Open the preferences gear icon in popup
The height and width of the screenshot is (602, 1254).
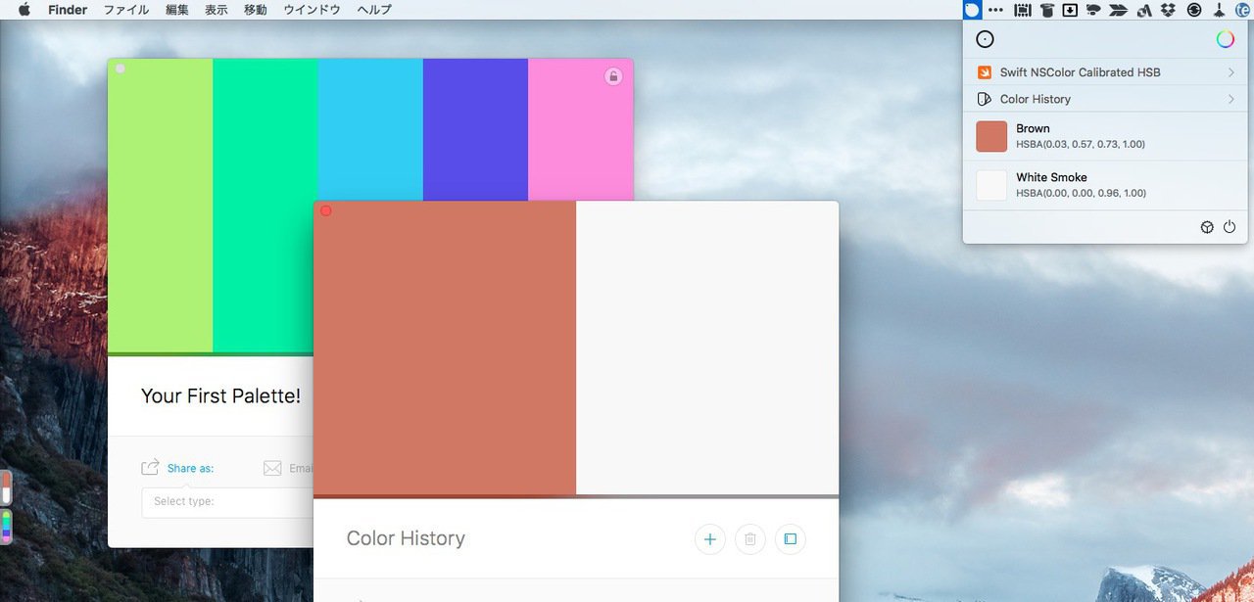(x=1207, y=227)
